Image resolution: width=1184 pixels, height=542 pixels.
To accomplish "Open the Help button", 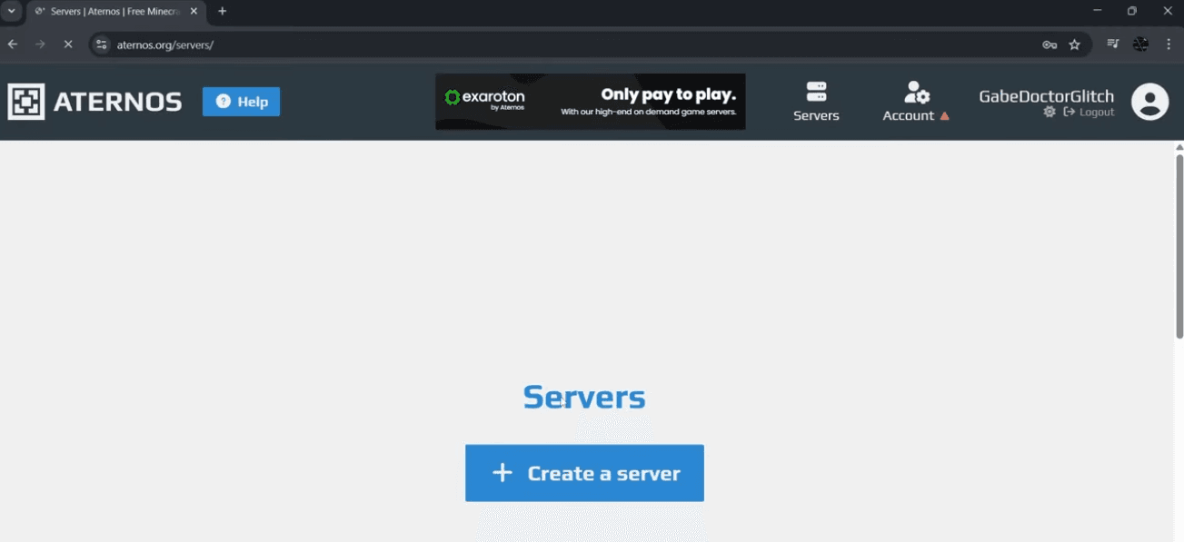I will 241,101.
